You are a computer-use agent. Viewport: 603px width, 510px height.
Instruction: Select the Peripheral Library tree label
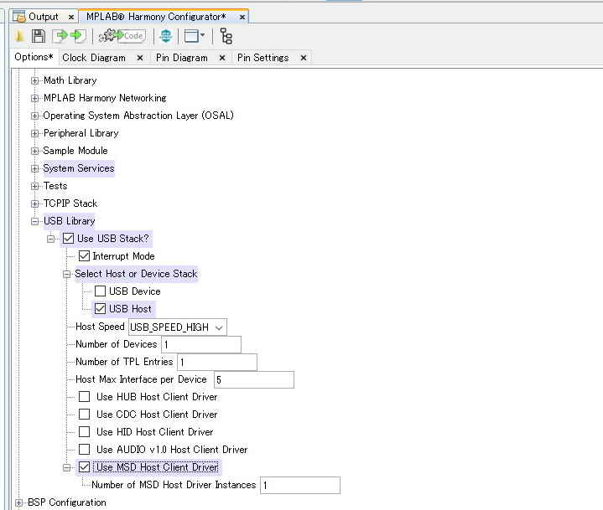(x=81, y=133)
